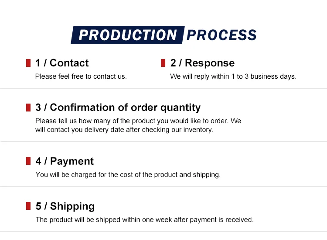Click 'will contact you delivery date' line
327x240 pixels.
pos(124,129)
